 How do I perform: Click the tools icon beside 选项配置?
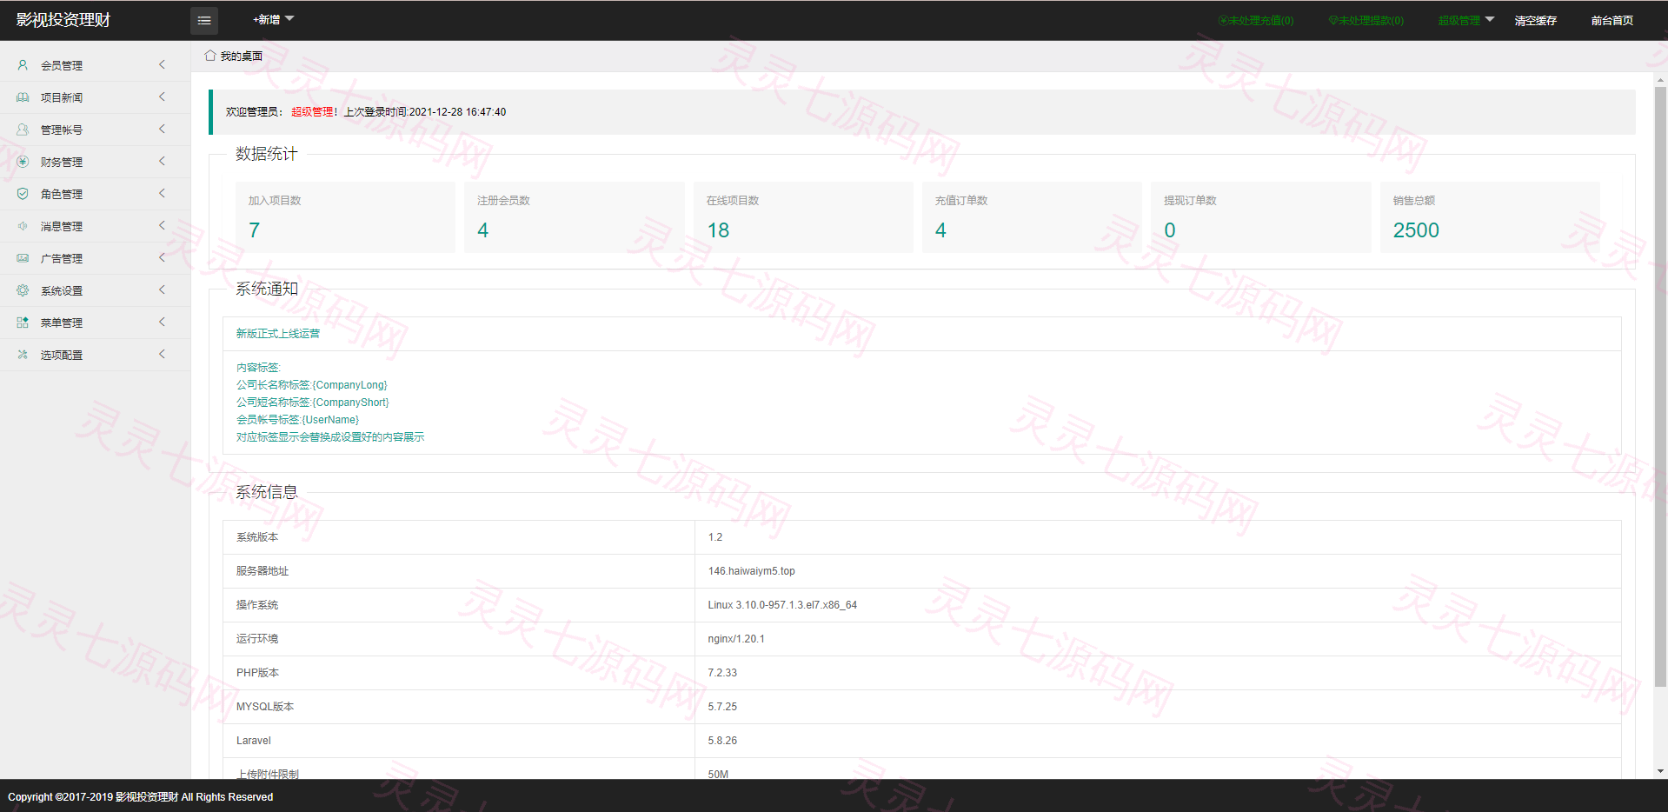[x=23, y=355]
